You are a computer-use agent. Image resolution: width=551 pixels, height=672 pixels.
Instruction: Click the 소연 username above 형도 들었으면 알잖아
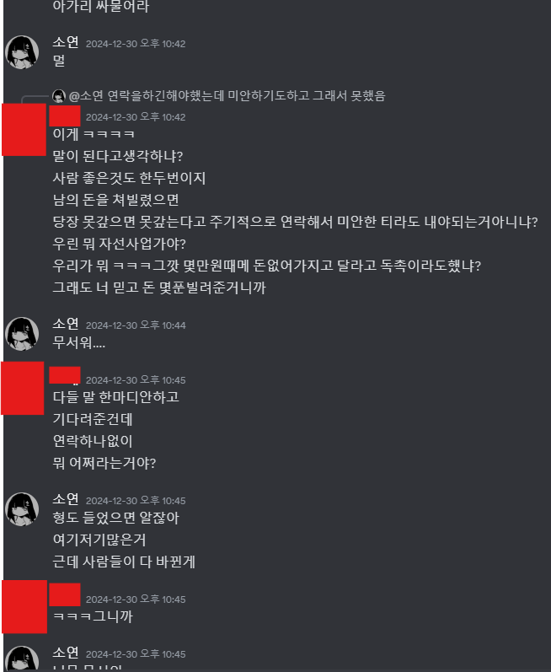click(x=66, y=499)
